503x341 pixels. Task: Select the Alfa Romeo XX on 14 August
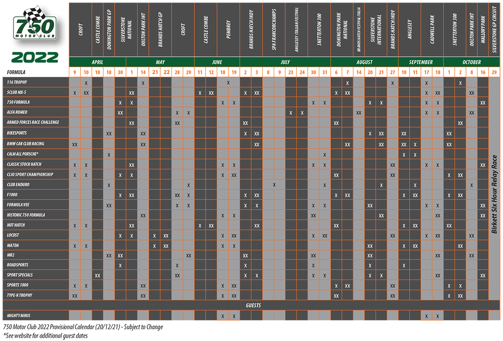(x=359, y=113)
